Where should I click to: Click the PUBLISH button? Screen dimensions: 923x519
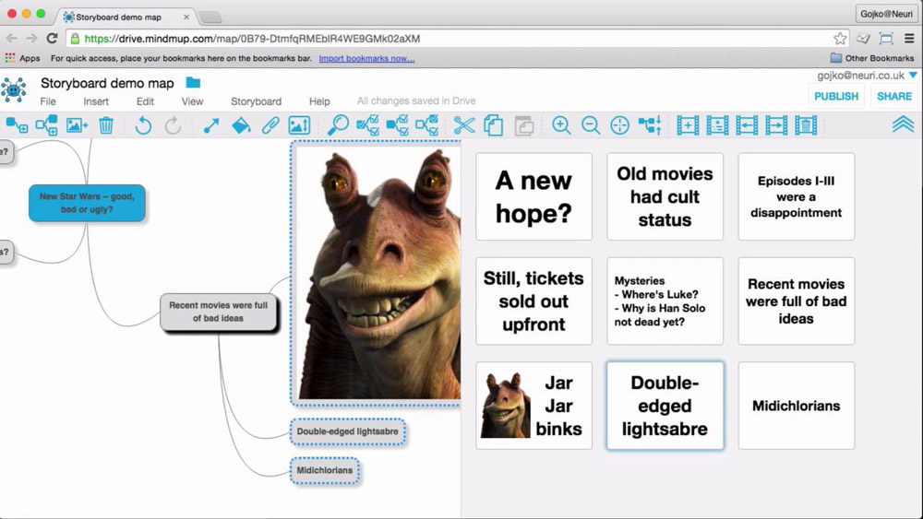point(836,96)
